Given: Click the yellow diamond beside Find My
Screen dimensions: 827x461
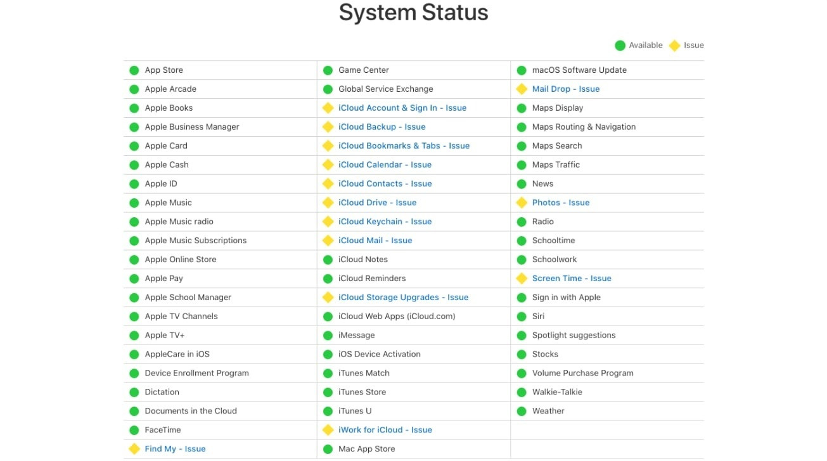Looking at the screenshot, I should click(x=134, y=448).
